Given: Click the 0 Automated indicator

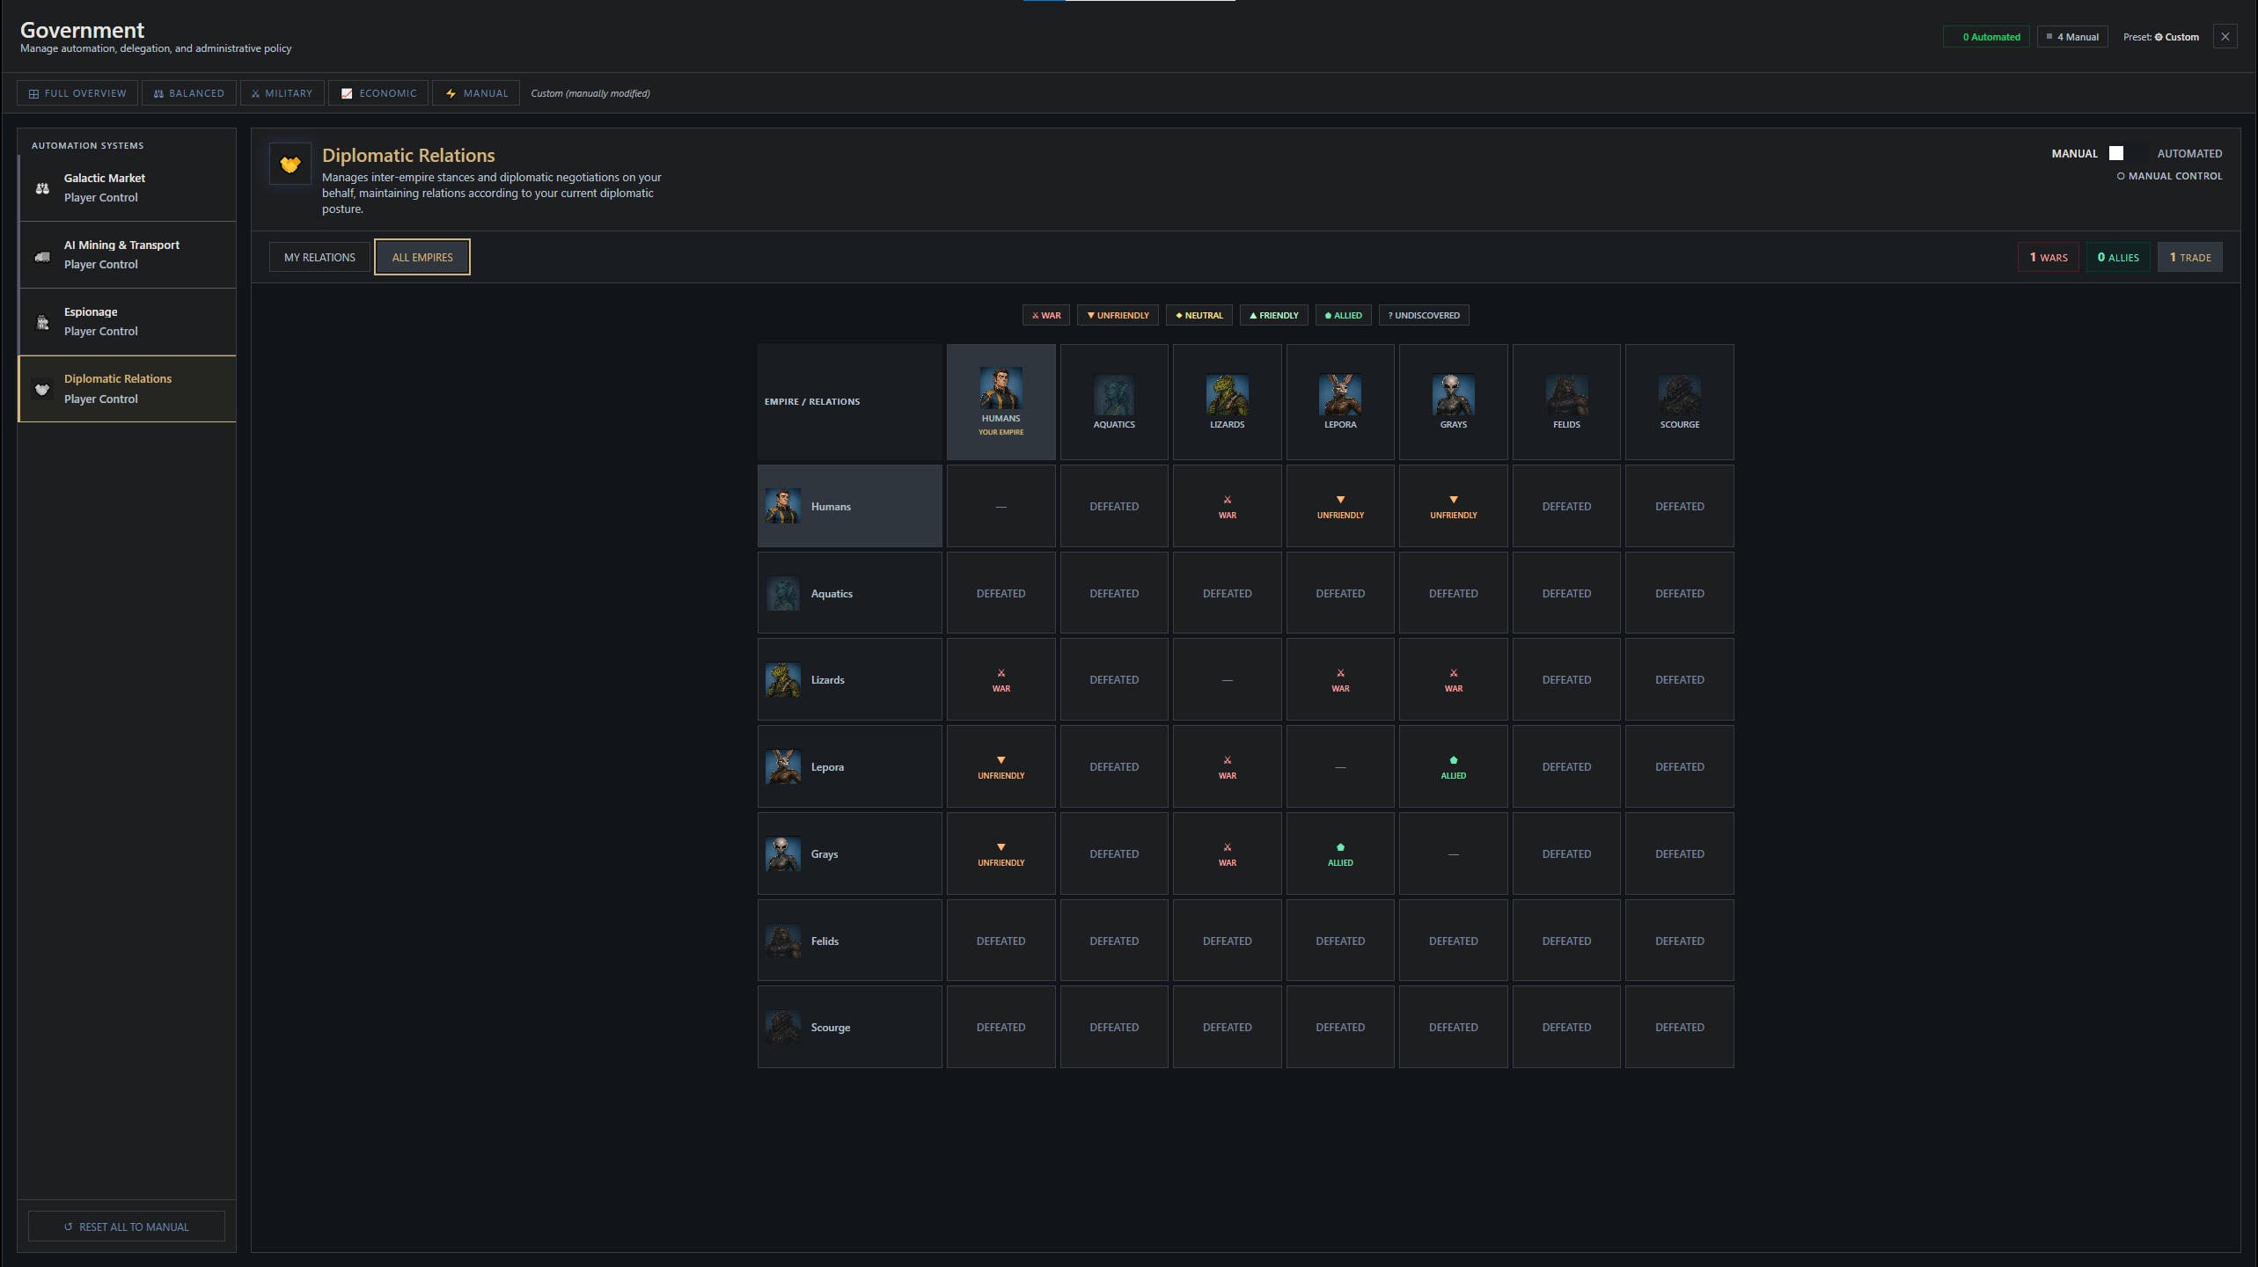Looking at the screenshot, I should [1987, 37].
